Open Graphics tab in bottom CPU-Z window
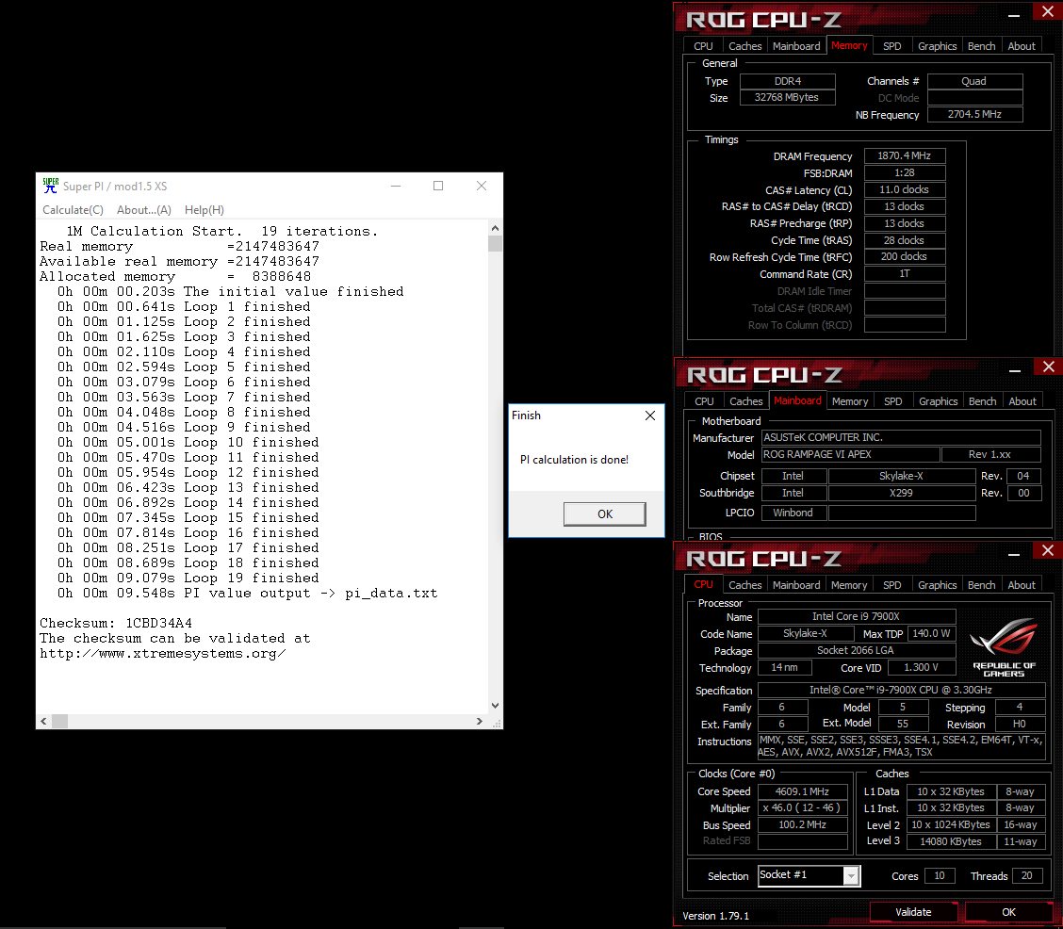 (x=938, y=585)
